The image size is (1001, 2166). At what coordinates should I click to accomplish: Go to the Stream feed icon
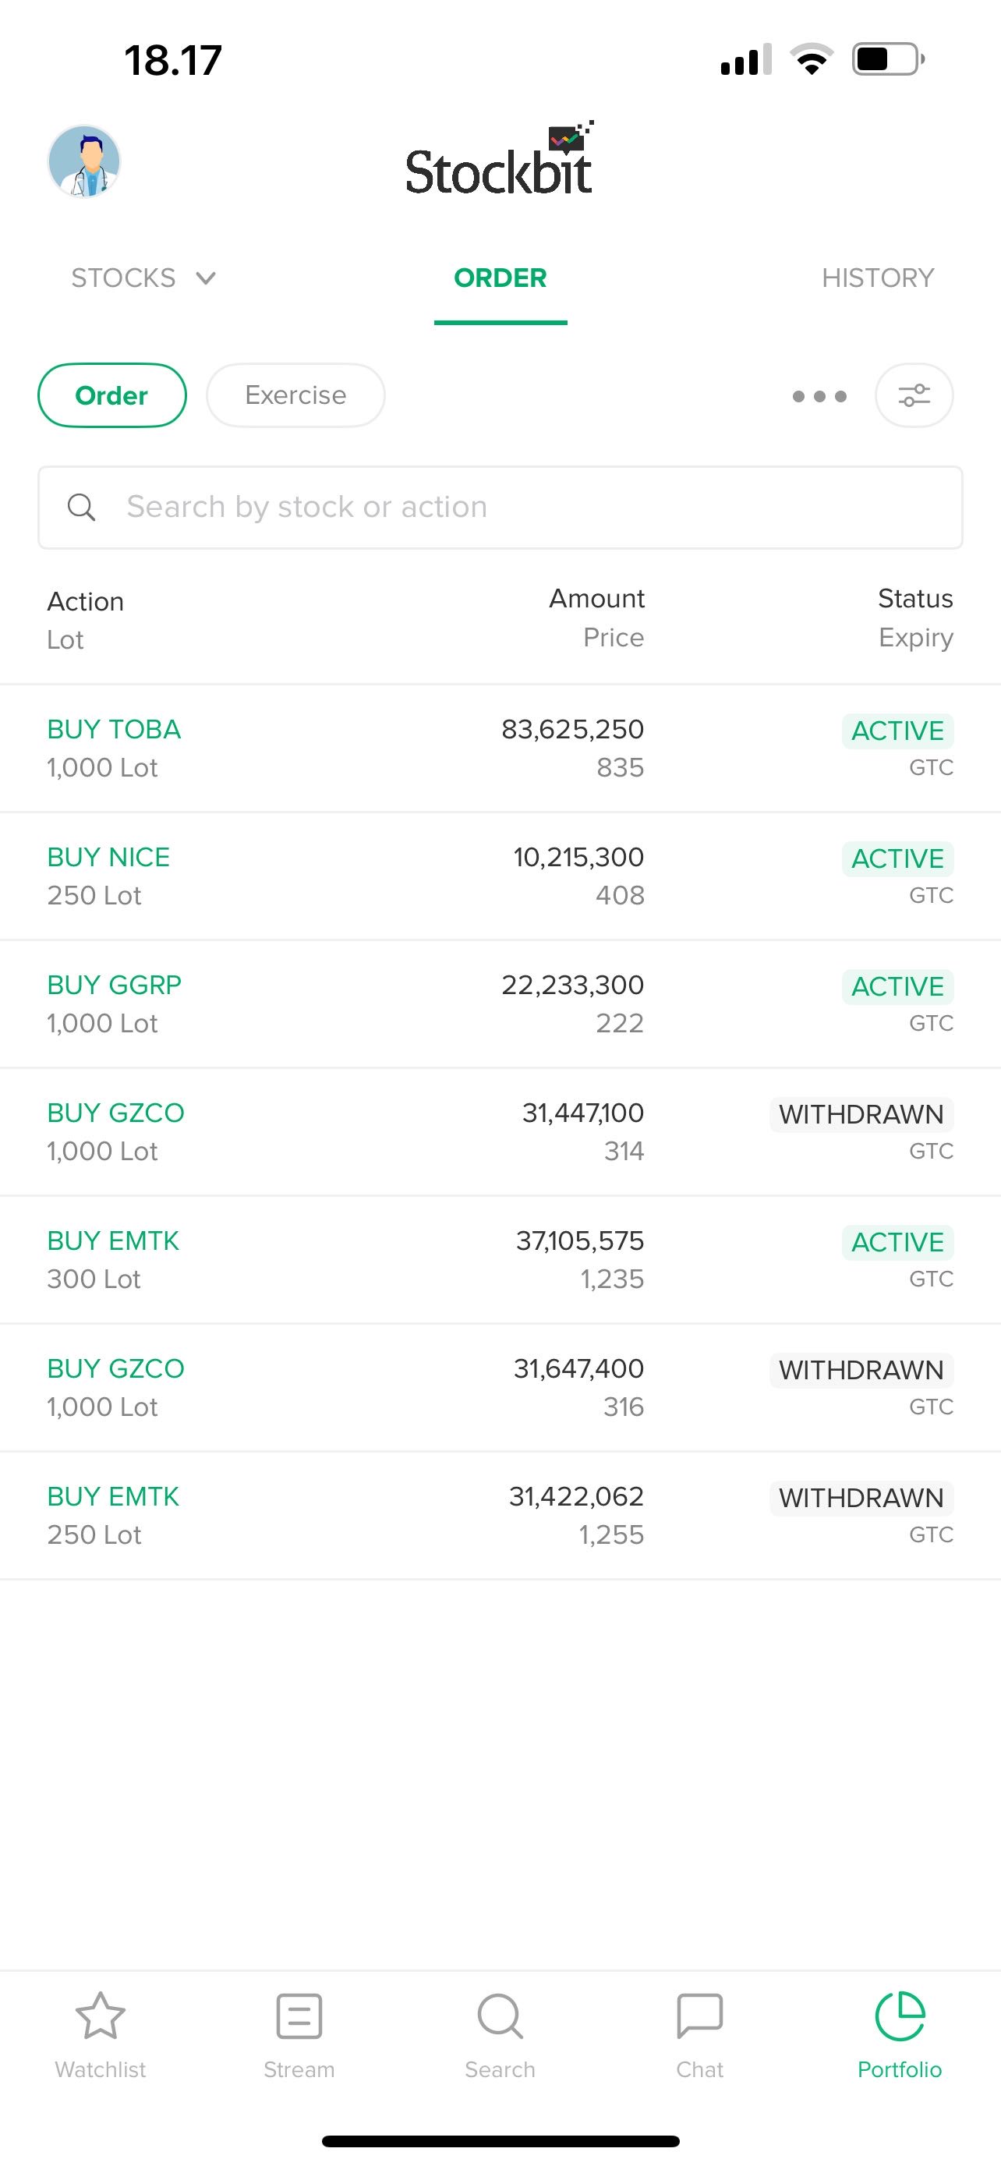point(299,2017)
